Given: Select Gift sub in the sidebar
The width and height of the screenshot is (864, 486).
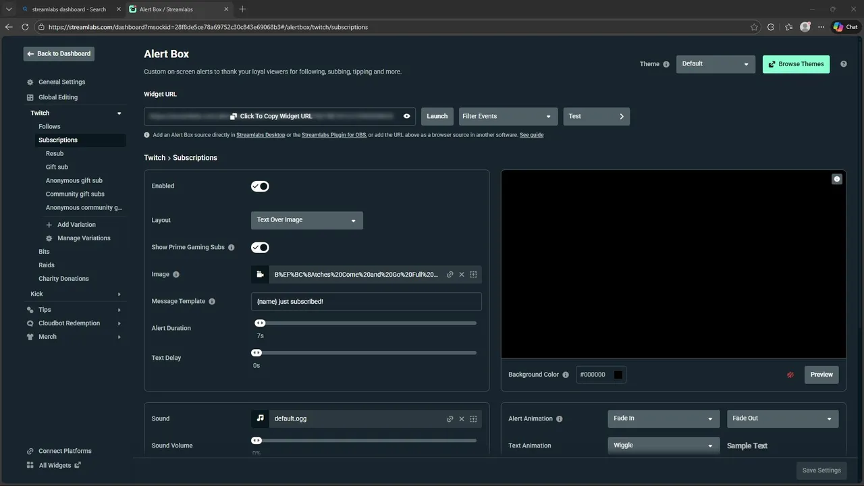Looking at the screenshot, I should click(x=57, y=167).
